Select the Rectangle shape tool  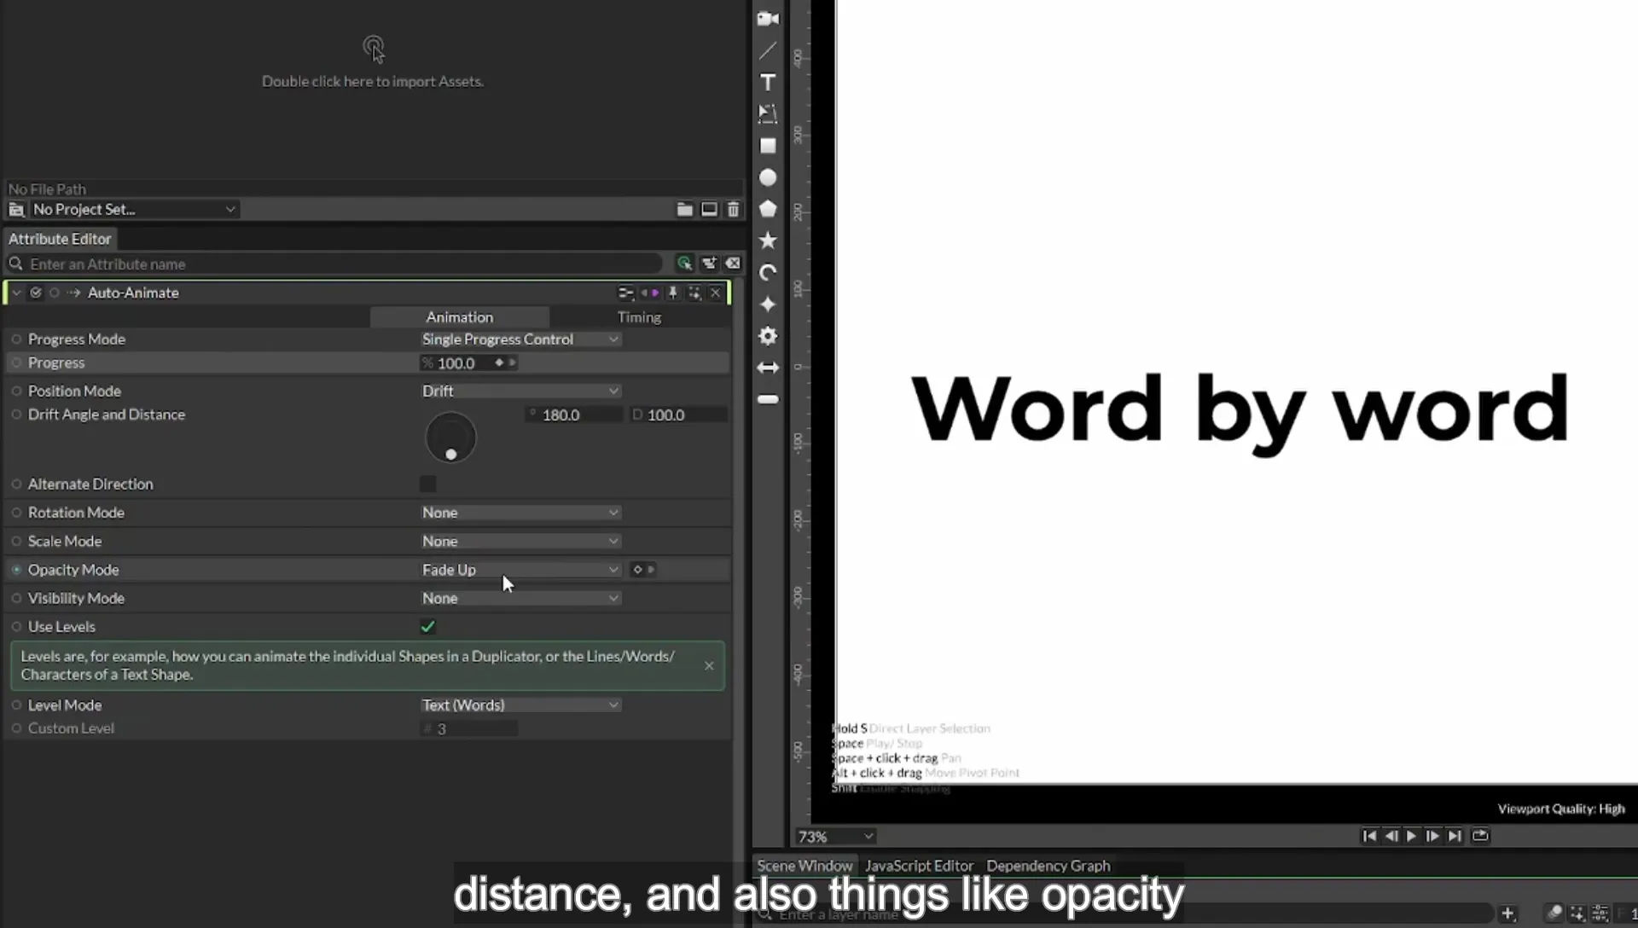click(768, 146)
